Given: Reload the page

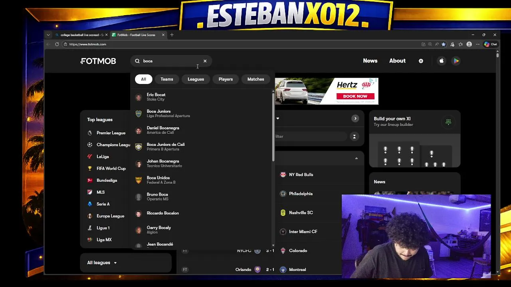Looking at the screenshot, I should coord(57,44).
